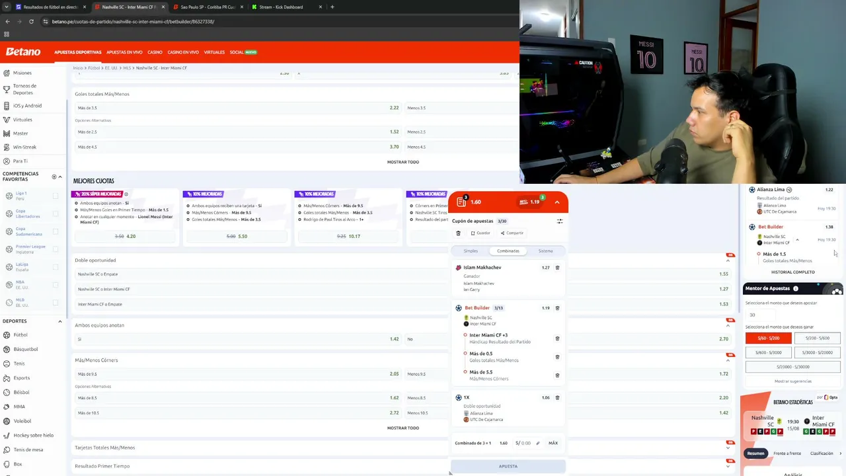846x476 pixels.
Task: Tick the Copa Sudamericana checkbox
Action: 56,232
